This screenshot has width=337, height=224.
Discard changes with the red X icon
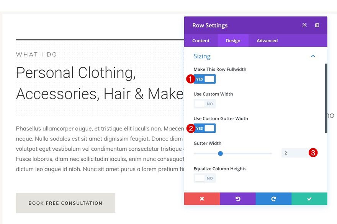(x=202, y=199)
